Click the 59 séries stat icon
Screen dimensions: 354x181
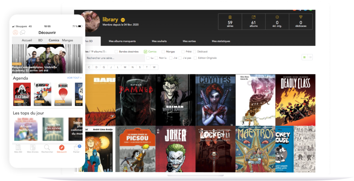[230, 17]
